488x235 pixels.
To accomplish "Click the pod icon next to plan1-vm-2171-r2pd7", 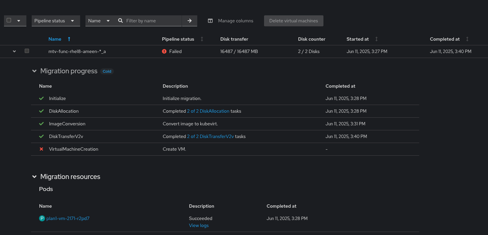I will (x=42, y=219).
